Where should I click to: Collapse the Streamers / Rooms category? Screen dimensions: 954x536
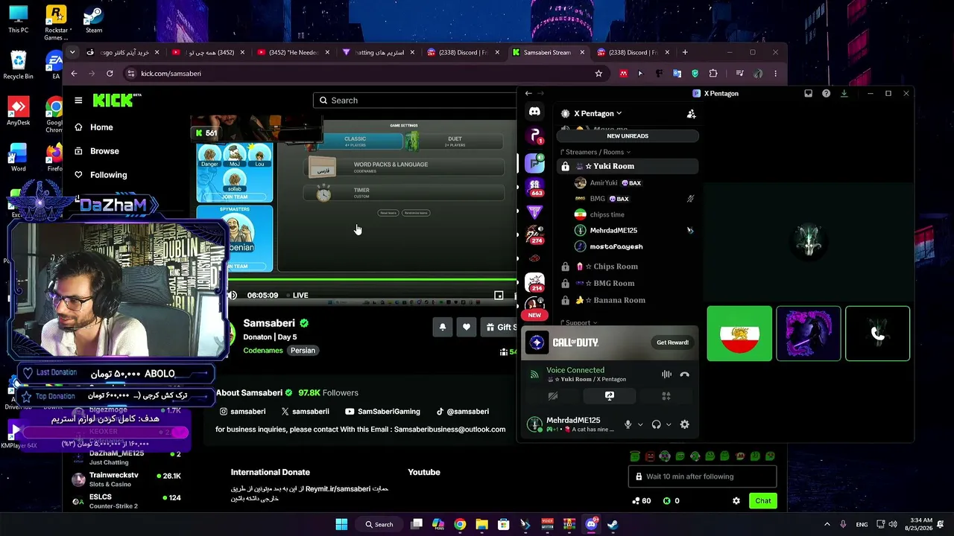(596, 152)
